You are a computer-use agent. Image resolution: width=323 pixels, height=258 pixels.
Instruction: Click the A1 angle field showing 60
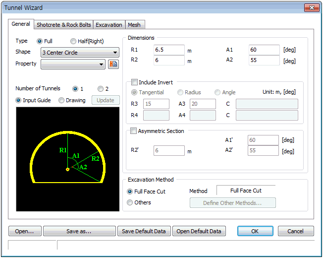point(264,50)
